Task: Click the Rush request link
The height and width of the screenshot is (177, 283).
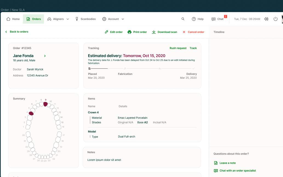Action: [178, 48]
